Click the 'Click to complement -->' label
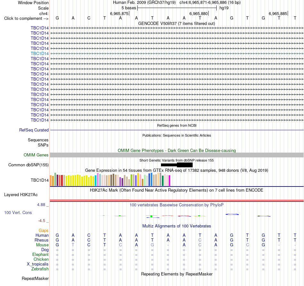 point(26,19)
